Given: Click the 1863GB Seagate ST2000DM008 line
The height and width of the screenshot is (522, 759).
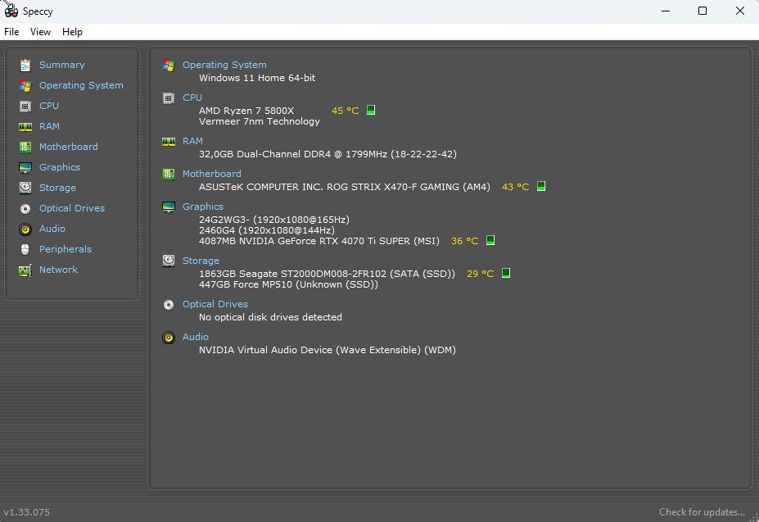Looking at the screenshot, I should (328, 274).
